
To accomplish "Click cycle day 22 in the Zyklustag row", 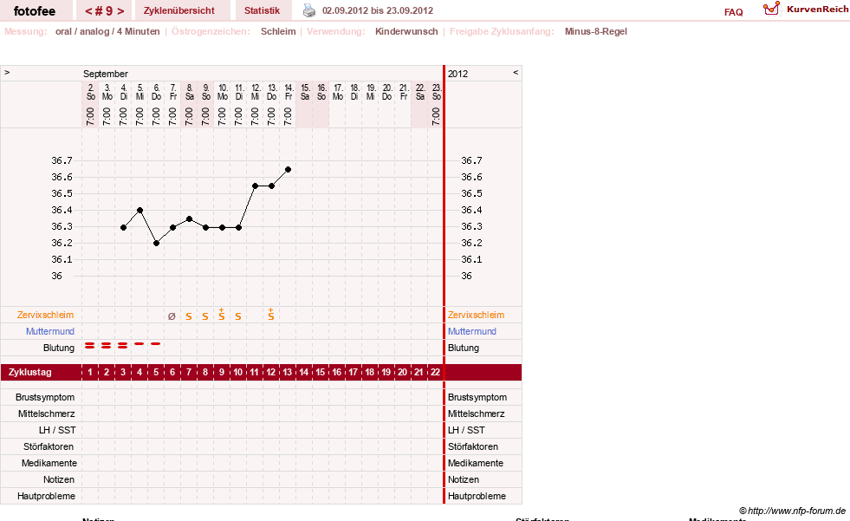I will [435, 373].
